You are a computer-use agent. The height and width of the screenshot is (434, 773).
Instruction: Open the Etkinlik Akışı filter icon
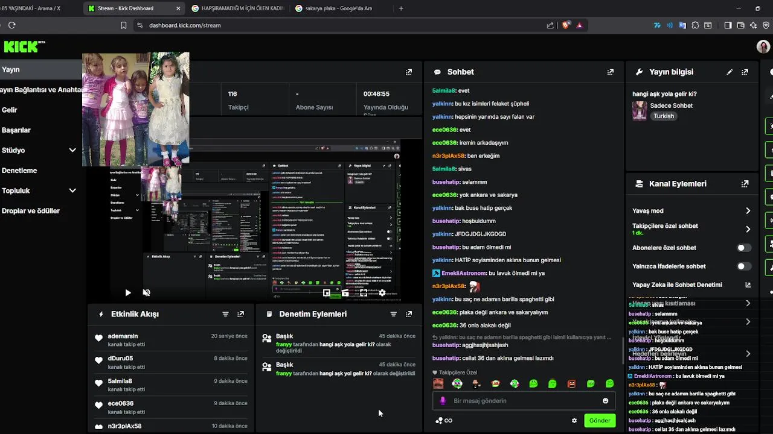225,314
